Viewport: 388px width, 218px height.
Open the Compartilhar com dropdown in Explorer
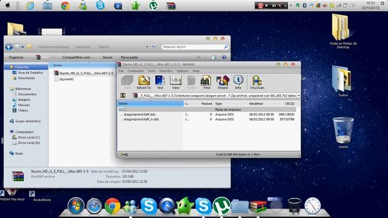(x=78, y=58)
